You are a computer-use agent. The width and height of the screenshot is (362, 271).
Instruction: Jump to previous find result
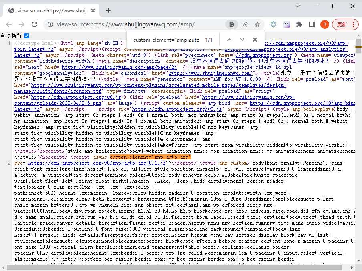tap(229, 40)
